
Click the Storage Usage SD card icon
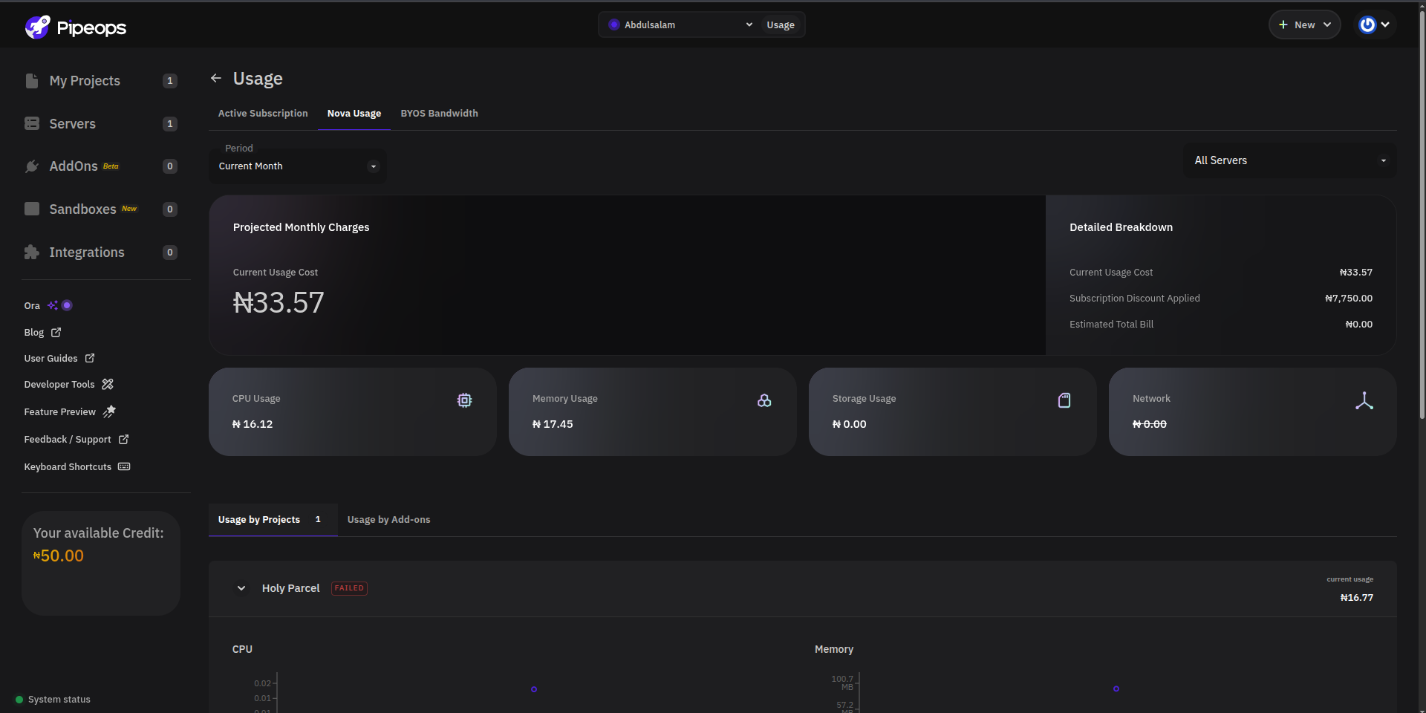point(1064,400)
